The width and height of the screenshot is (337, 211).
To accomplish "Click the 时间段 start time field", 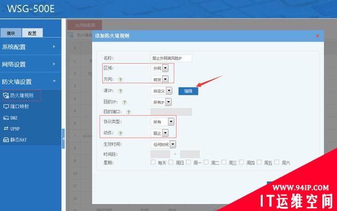I will (x=160, y=154).
